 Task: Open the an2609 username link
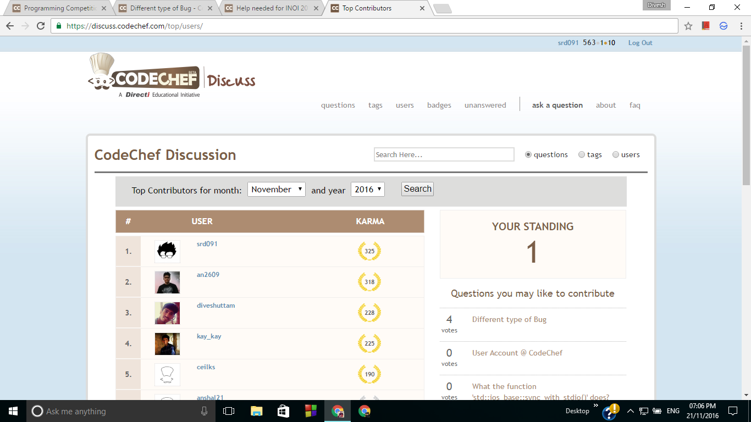(208, 275)
